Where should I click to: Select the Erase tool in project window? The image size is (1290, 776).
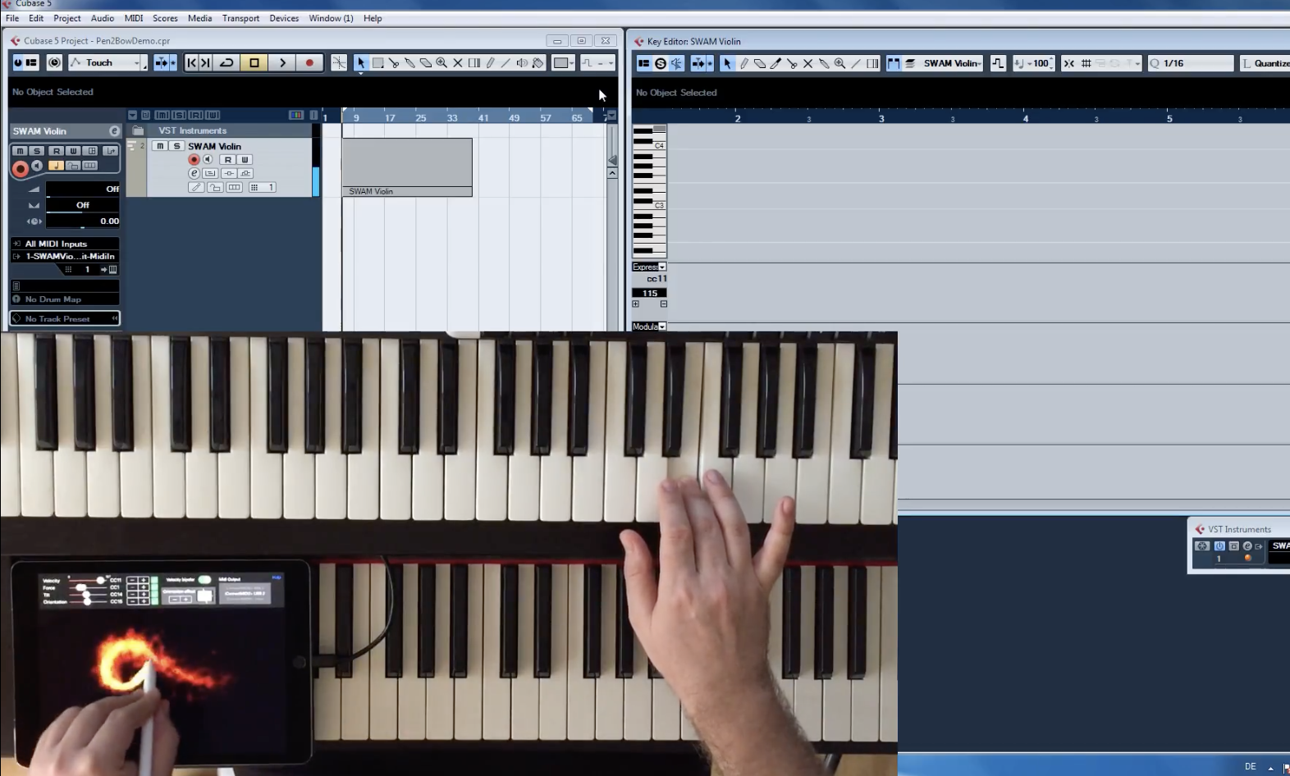click(426, 62)
